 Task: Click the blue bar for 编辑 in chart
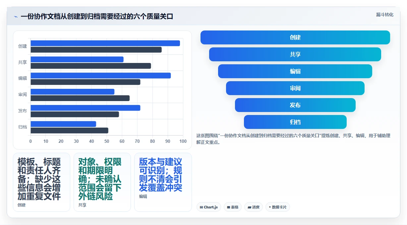pos(101,76)
